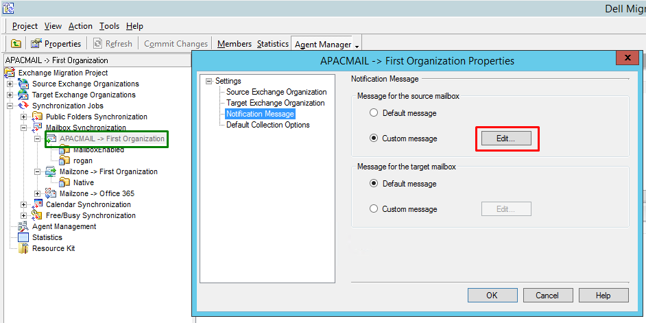
Task: Collapse APACMAIL -> First Organization node
Action: pos(38,139)
